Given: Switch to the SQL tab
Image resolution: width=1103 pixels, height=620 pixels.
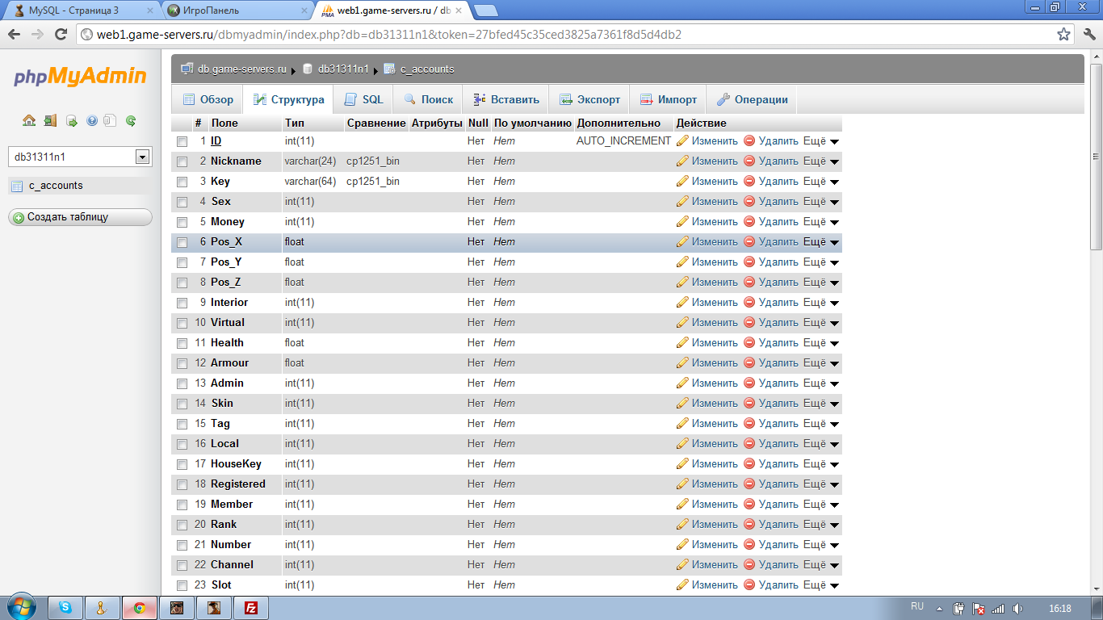Looking at the screenshot, I should (x=363, y=100).
